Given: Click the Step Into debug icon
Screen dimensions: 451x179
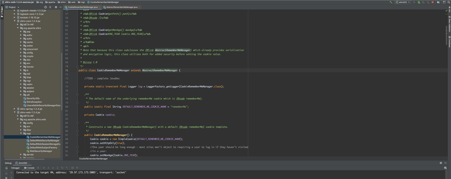Looking at the screenshot, I should pyautogui.click(x=48, y=168).
